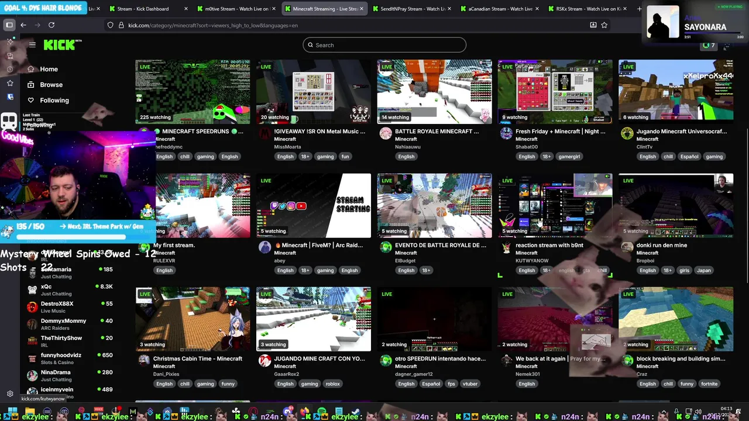Click Minecraft category under RULEXVR stream
The image size is (749, 421).
click(x=164, y=253)
